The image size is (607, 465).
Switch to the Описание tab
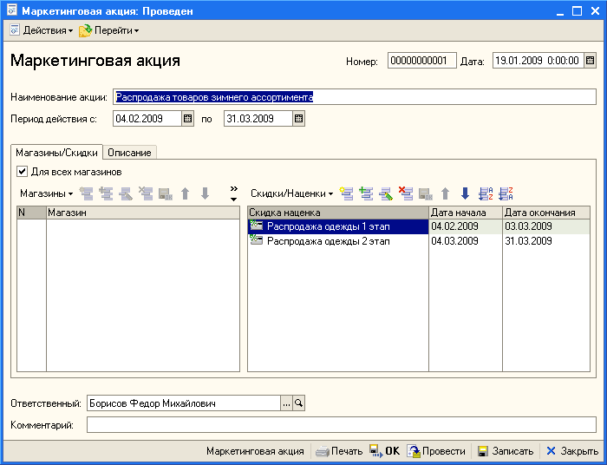(129, 153)
